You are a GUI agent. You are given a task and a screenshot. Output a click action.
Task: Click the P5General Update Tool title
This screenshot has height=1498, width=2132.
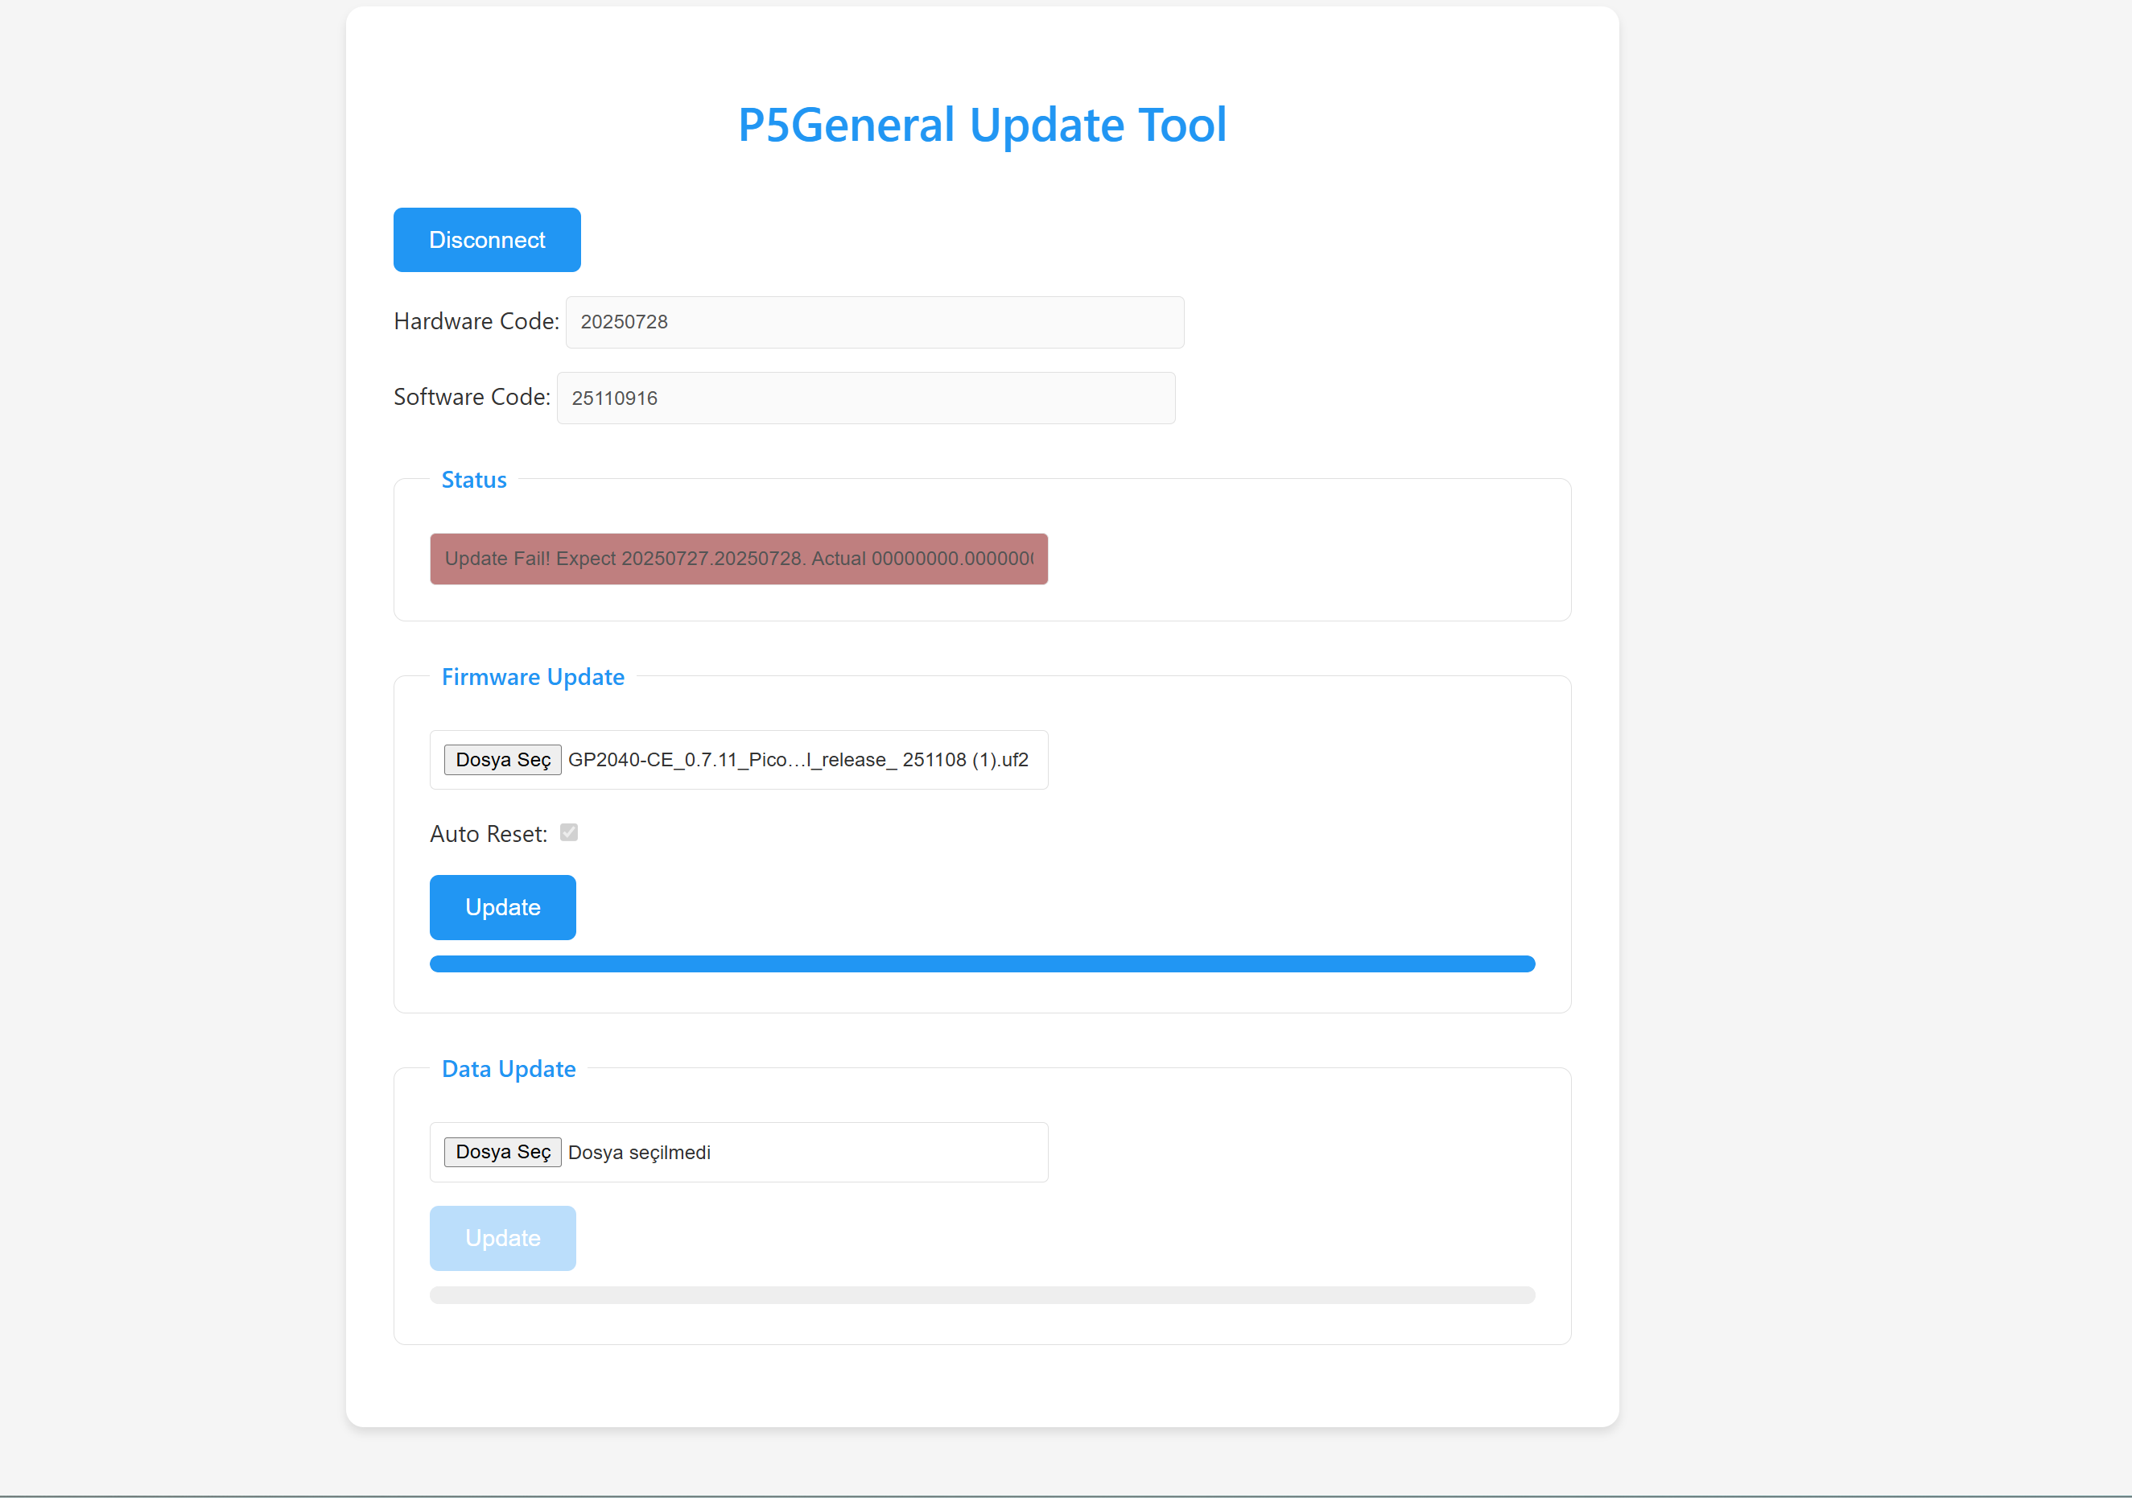pos(982,125)
